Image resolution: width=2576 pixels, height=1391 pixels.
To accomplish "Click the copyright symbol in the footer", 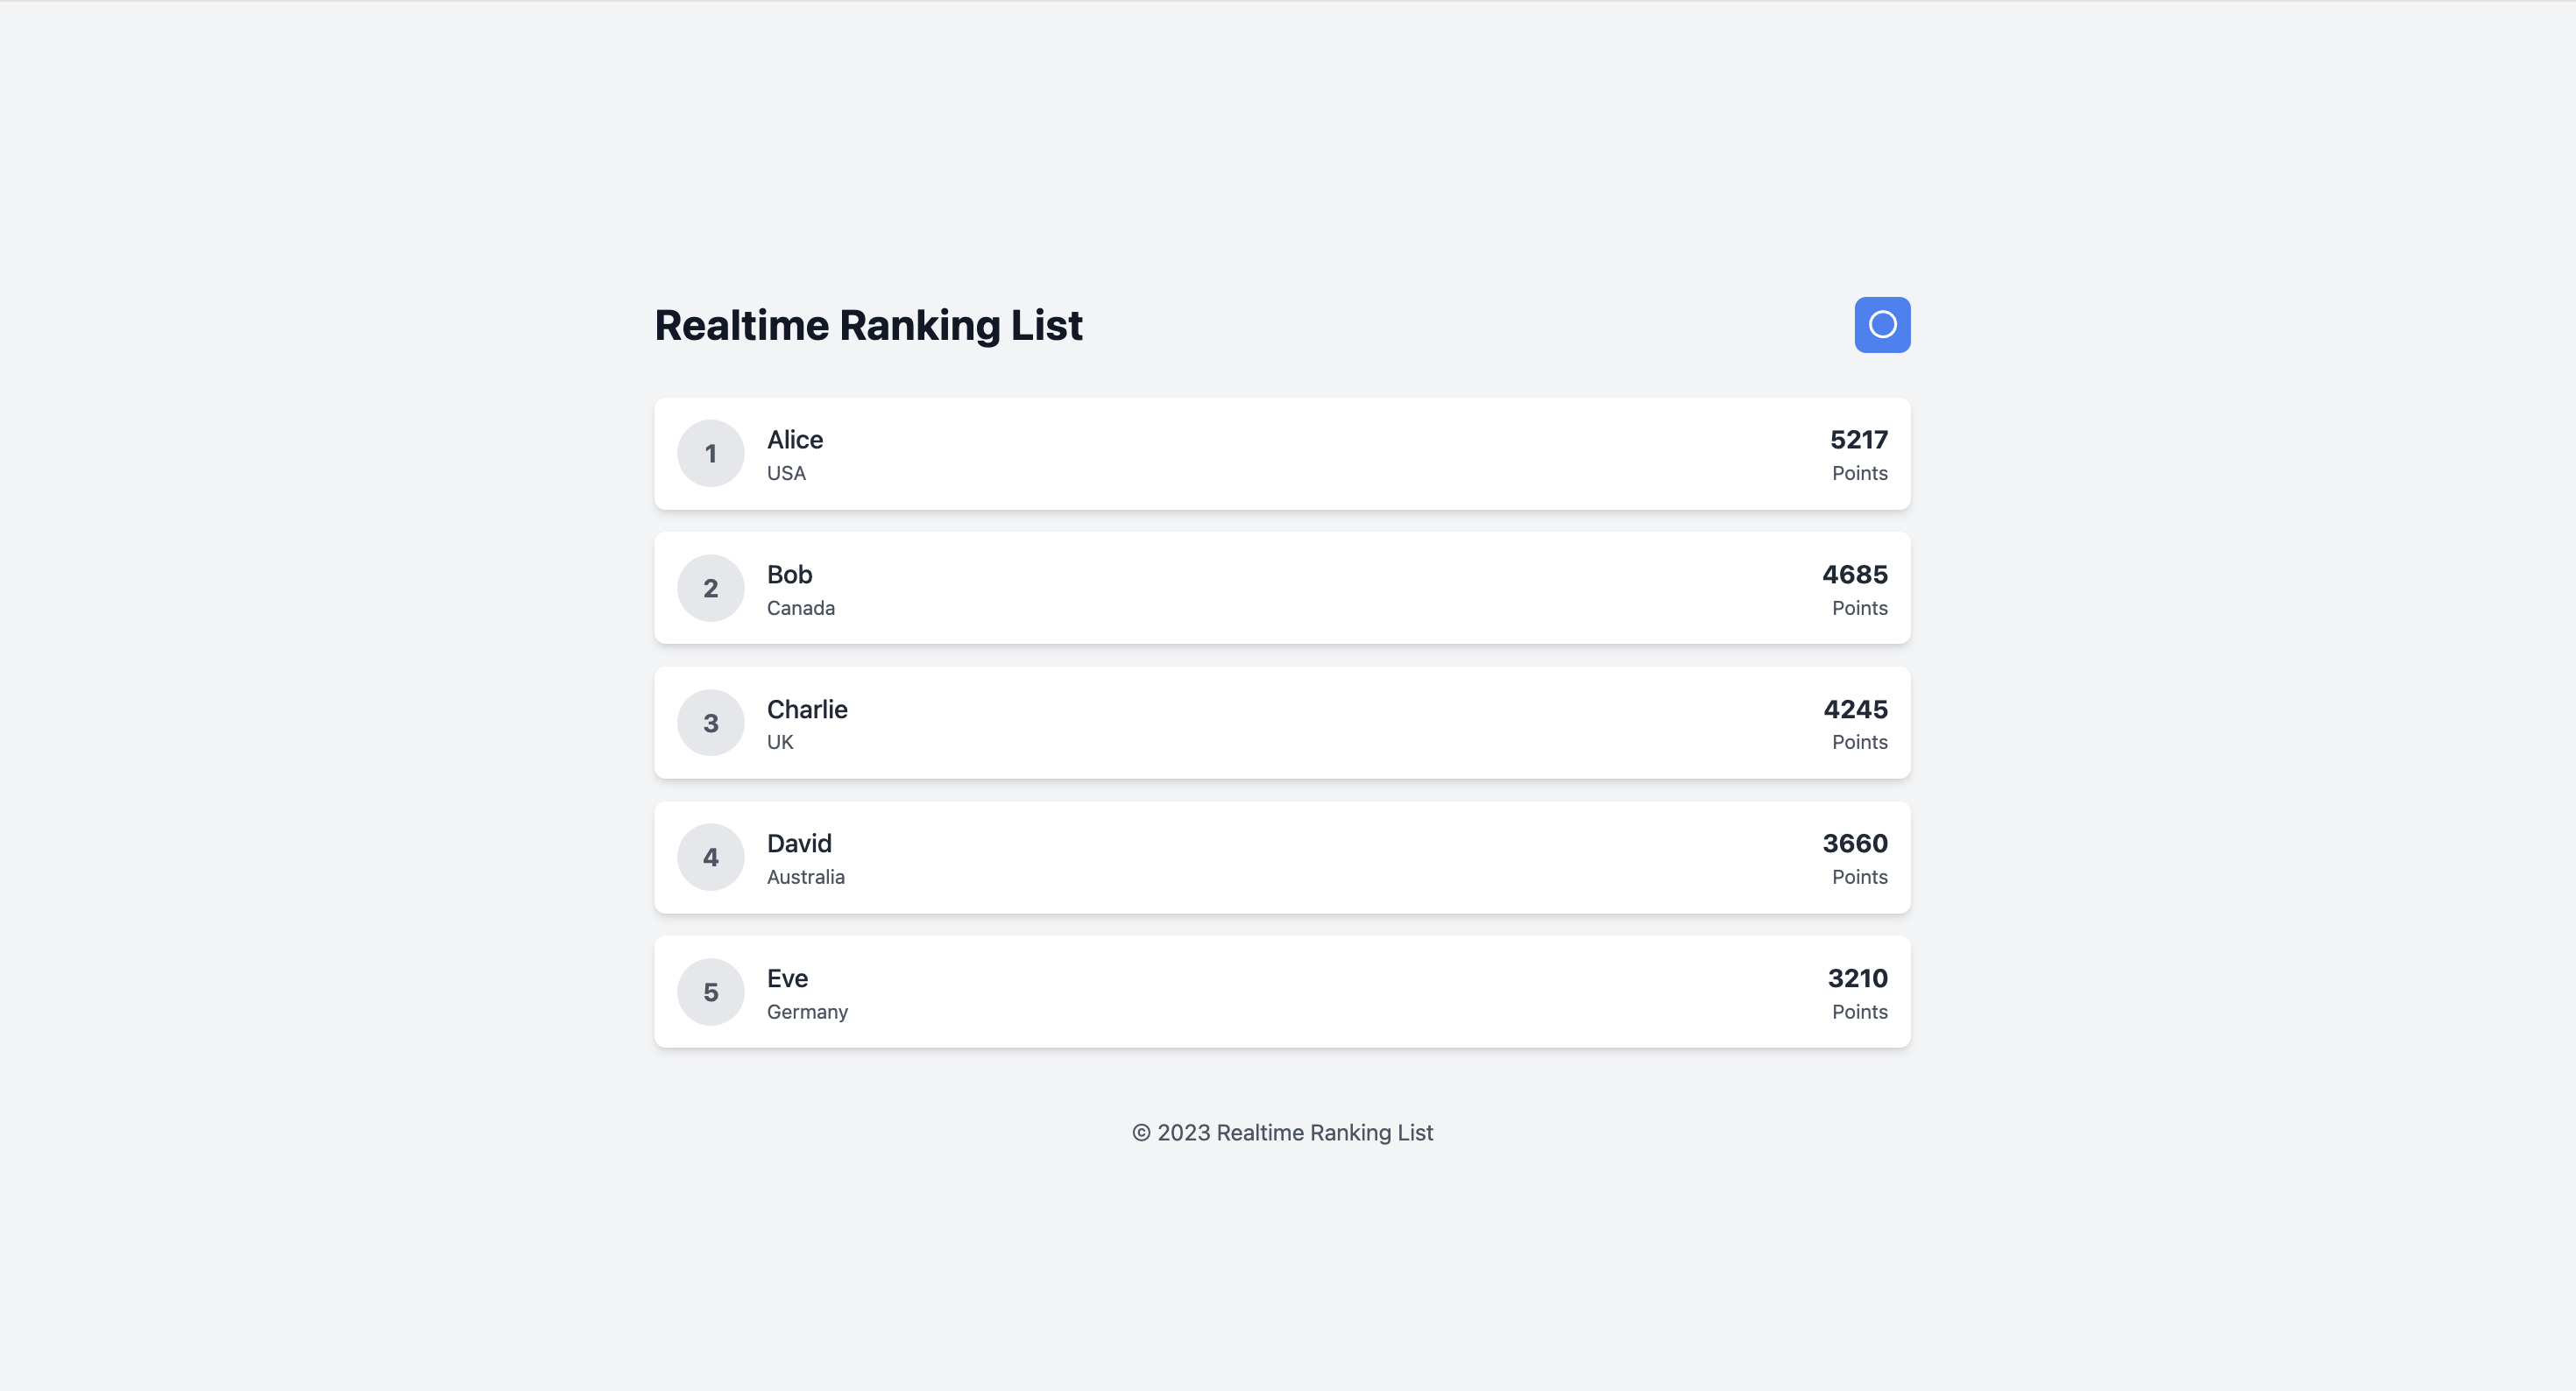I will (1141, 1132).
